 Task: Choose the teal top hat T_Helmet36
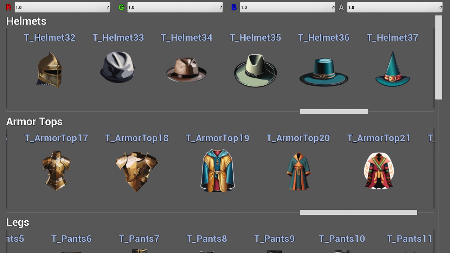[324, 72]
